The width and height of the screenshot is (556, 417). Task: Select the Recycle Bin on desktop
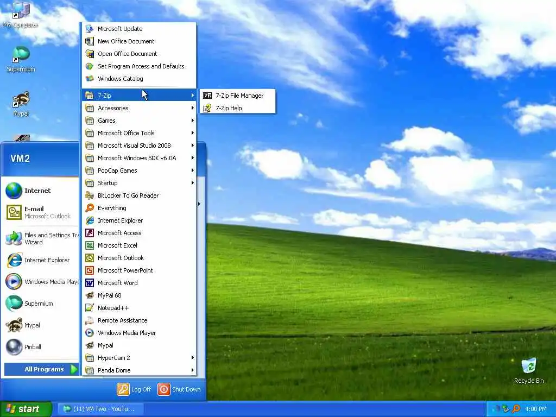[529, 370]
